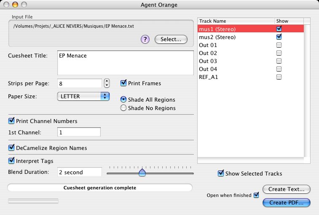Uncheck Show for mus2 (Stereo) track
The width and height of the screenshot is (319, 215).
pos(279,37)
